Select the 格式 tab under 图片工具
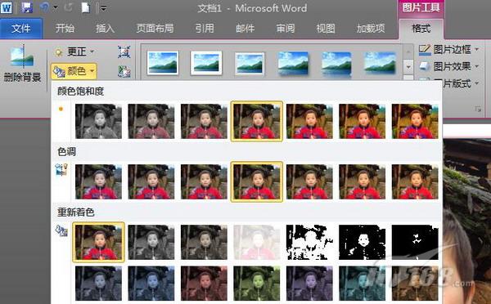 click(421, 29)
